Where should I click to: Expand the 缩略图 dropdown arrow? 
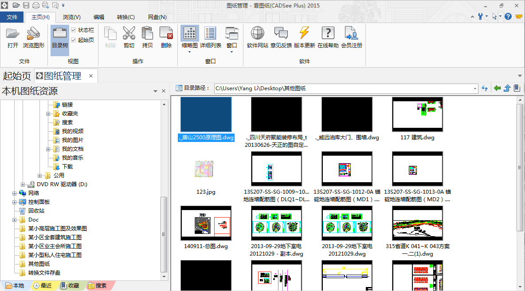click(190, 52)
